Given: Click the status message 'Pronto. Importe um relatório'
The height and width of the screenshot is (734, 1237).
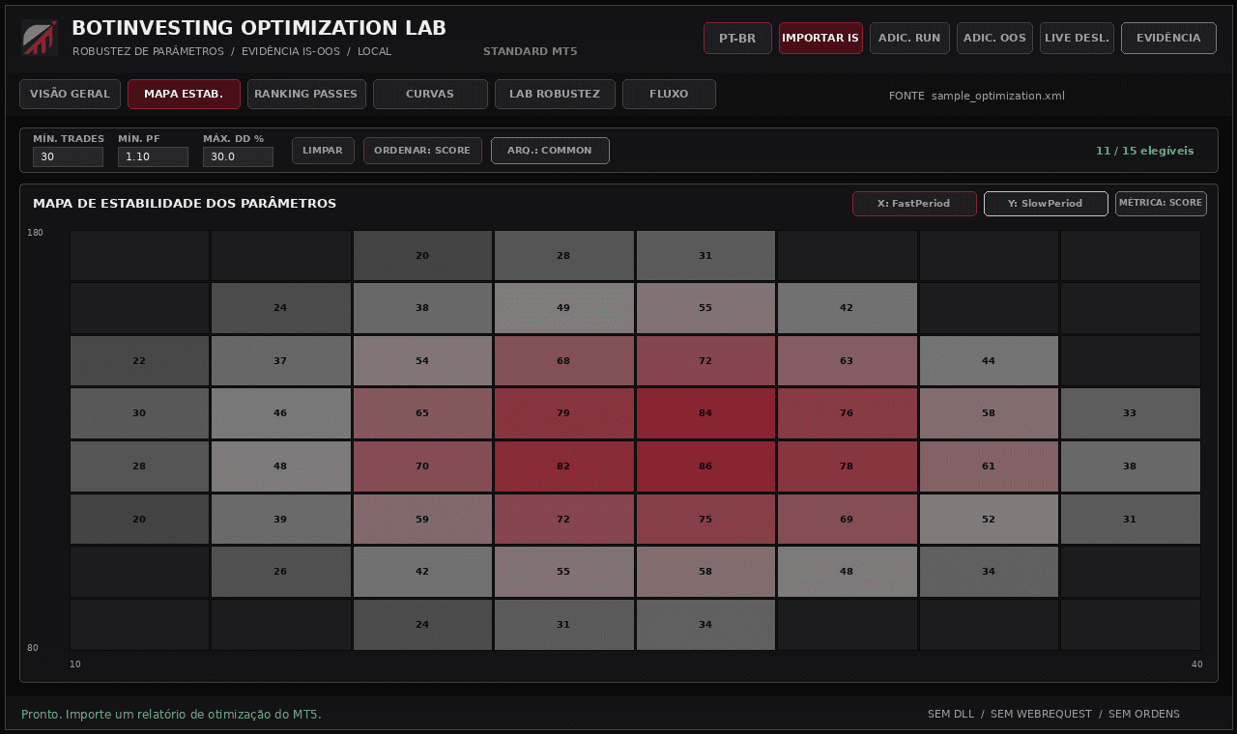Looking at the screenshot, I should tap(171, 715).
